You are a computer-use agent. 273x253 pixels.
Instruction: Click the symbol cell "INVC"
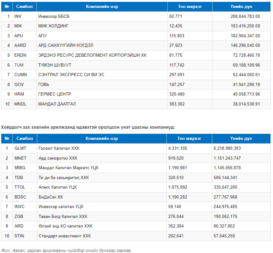20,207
